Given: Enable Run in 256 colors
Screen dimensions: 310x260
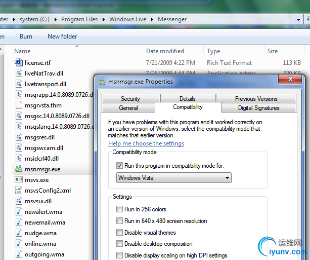Looking at the screenshot, I should (119, 209).
